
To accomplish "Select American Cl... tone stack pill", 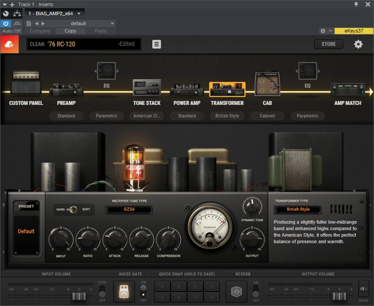I will pos(147,116).
